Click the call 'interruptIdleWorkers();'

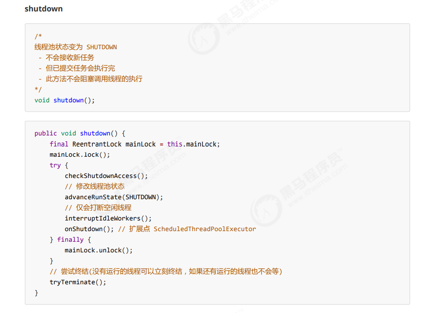click(108, 218)
